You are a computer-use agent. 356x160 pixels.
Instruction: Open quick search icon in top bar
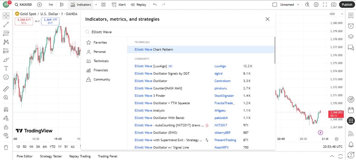click(307, 5)
